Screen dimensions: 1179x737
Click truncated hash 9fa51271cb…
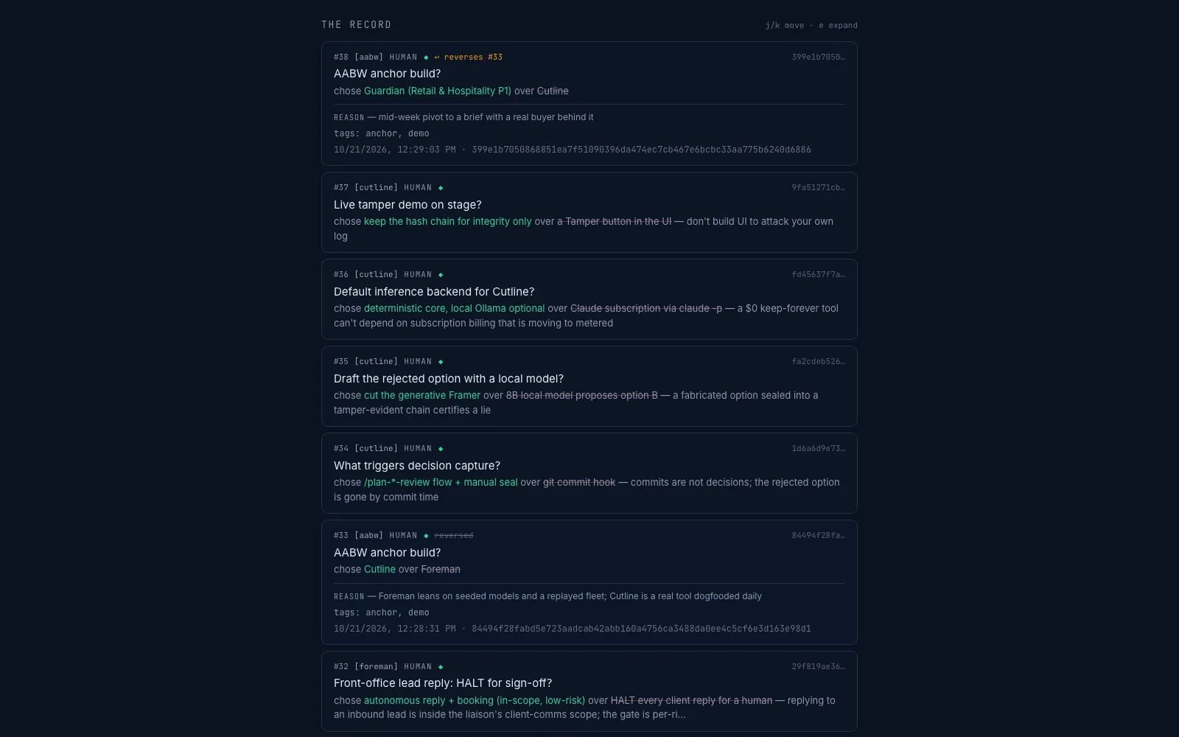click(x=818, y=187)
